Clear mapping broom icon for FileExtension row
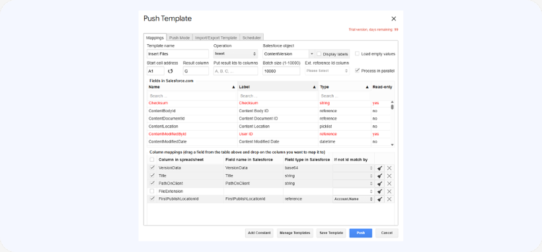This screenshot has width=542, height=252. click(379, 191)
